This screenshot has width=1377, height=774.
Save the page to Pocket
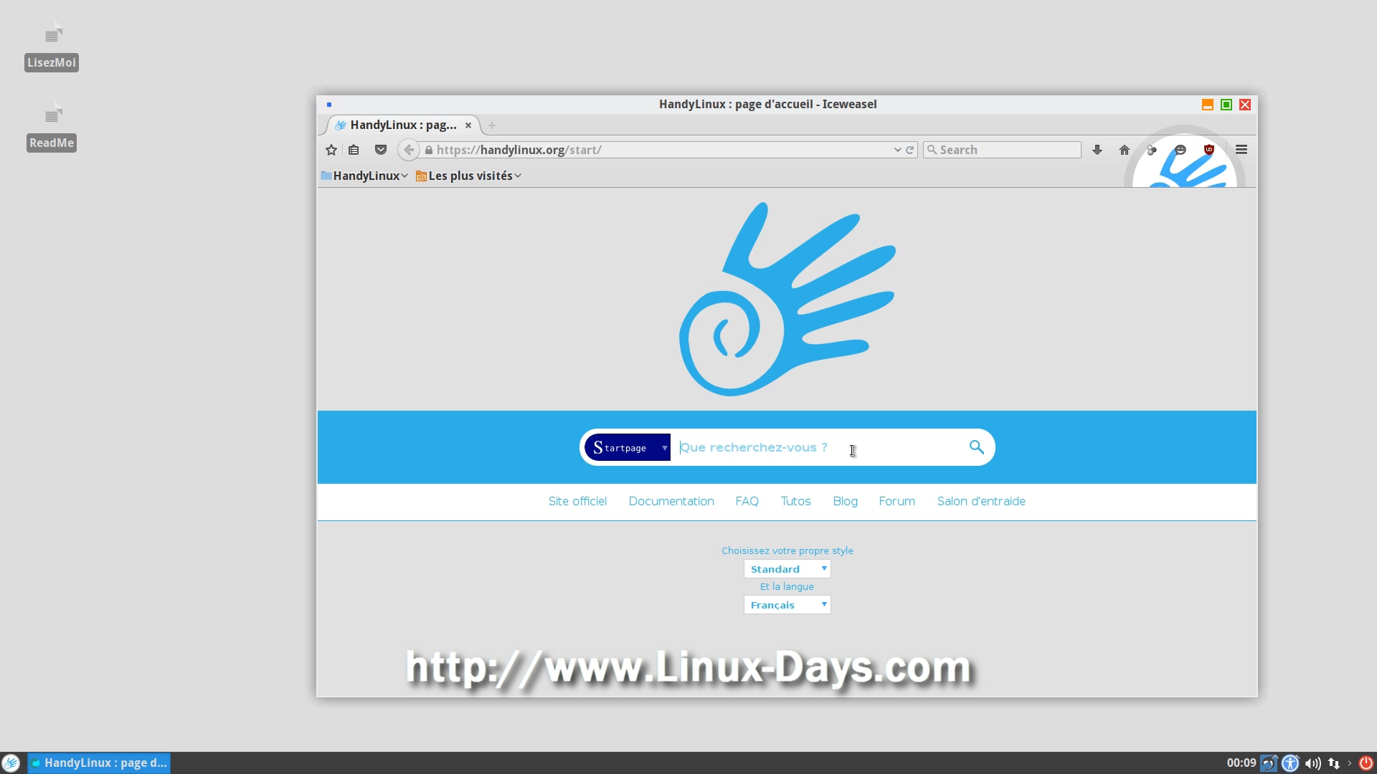pos(381,150)
